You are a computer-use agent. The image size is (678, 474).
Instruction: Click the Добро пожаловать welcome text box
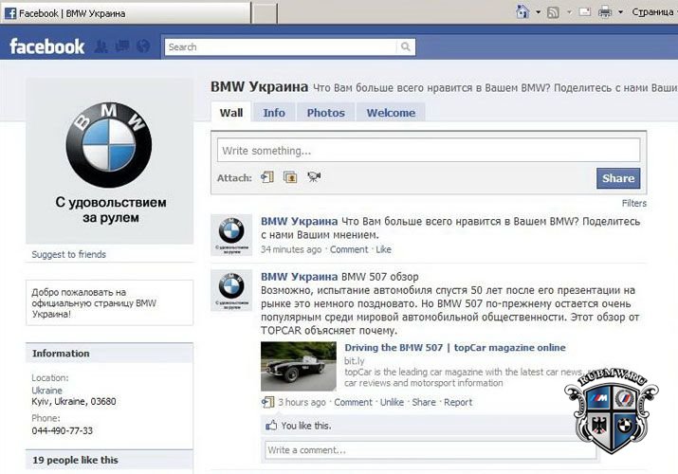[109, 303]
